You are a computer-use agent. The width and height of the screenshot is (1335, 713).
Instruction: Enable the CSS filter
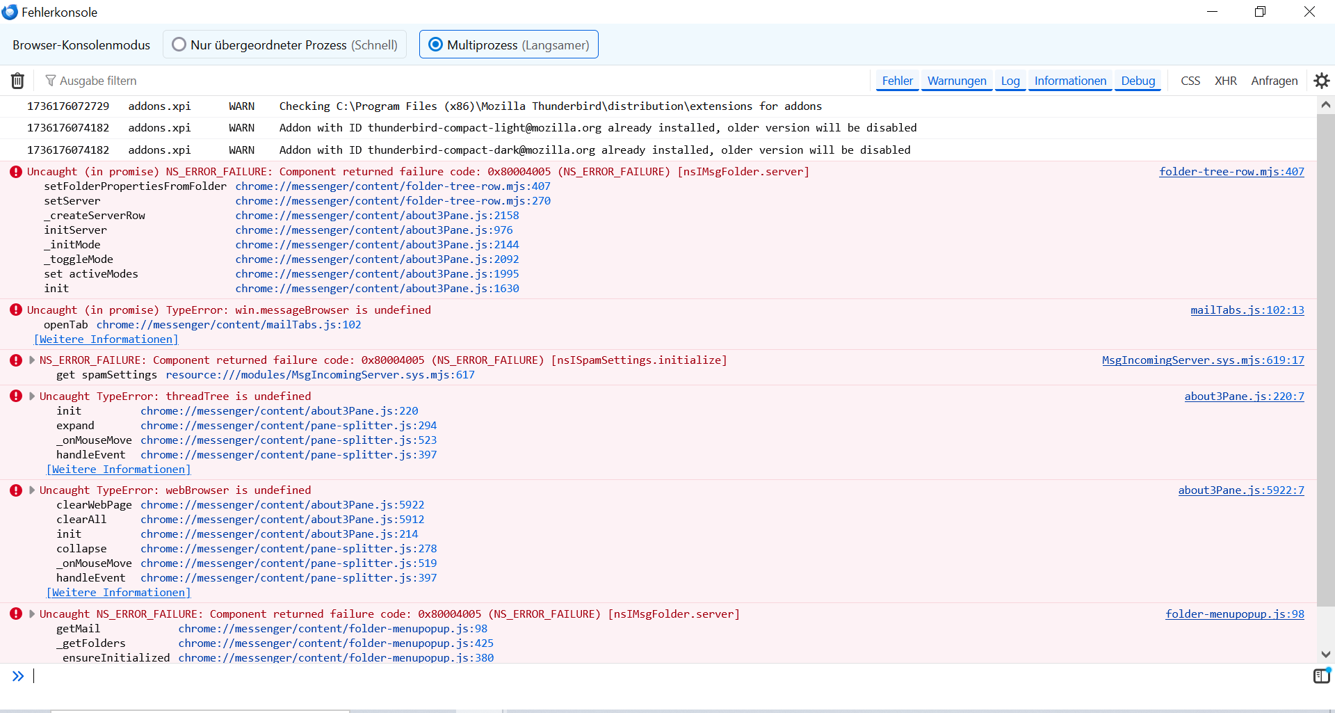click(1190, 81)
